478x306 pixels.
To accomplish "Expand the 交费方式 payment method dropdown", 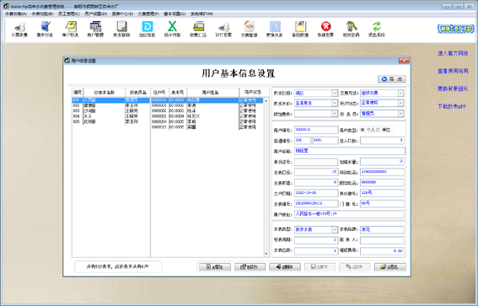I will pyautogui.click(x=400, y=93).
